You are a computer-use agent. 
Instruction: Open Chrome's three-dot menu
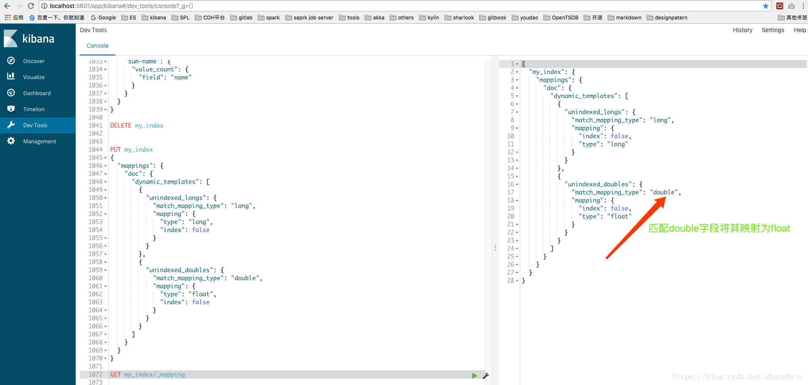click(803, 6)
